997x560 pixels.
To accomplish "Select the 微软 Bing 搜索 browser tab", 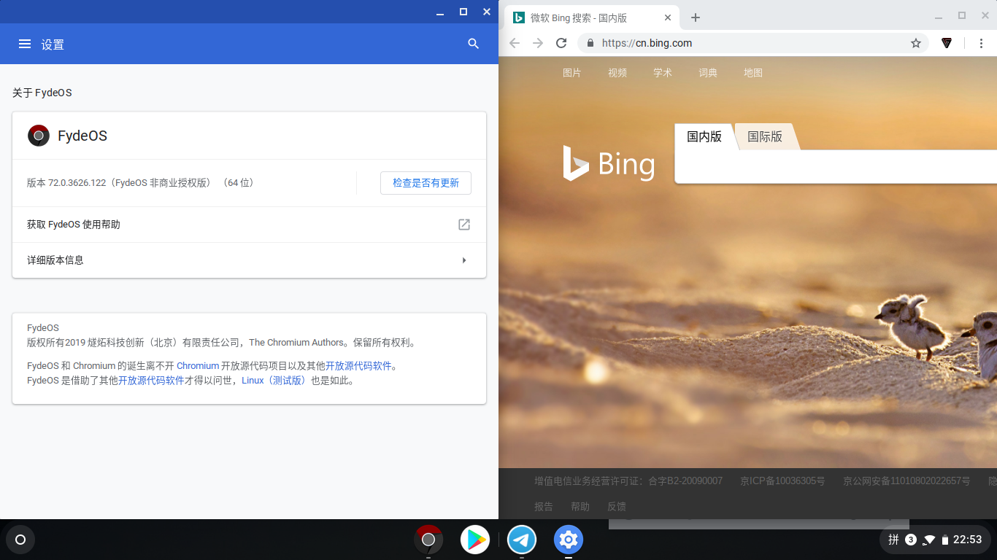I will click(x=591, y=17).
